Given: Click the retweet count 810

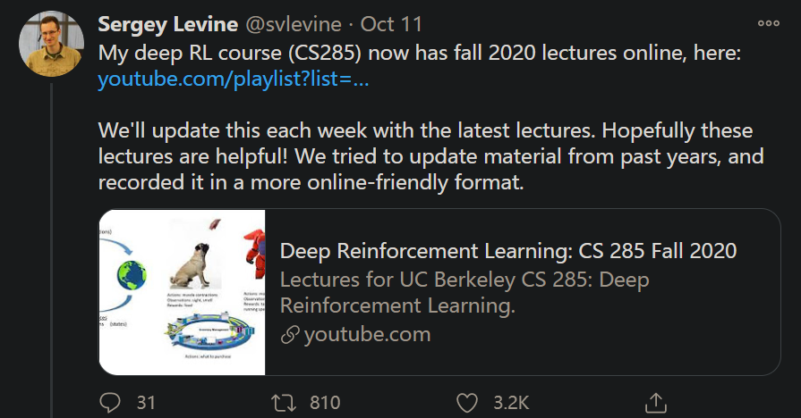Looking at the screenshot, I should pyautogui.click(x=325, y=403).
